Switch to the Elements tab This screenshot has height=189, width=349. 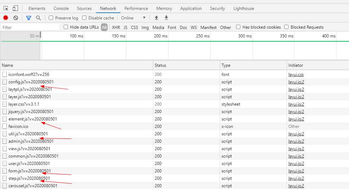point(37,8)
